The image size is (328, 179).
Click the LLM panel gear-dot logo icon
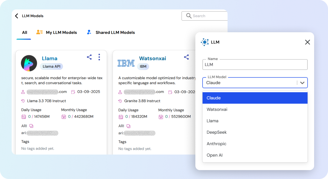point(205,42)
